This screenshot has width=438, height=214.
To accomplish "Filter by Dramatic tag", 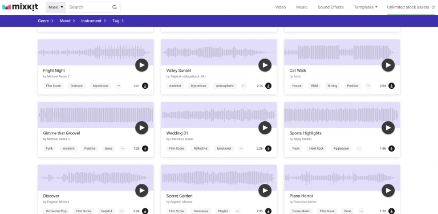I will pyautogui.click(x=77, y=86).
